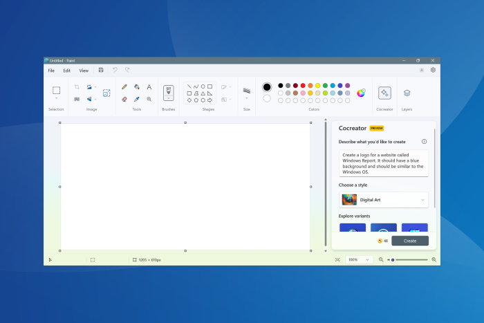Click the Cocreator prompt text box
484x323 pixels.
(x=384, y=163)
